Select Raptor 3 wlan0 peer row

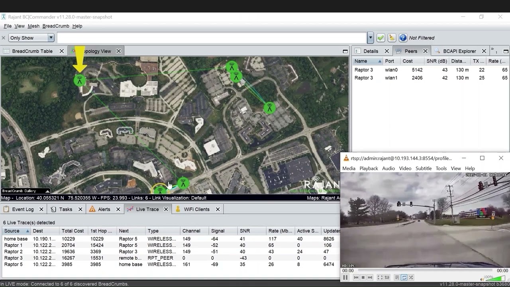(x=431, y=70)
